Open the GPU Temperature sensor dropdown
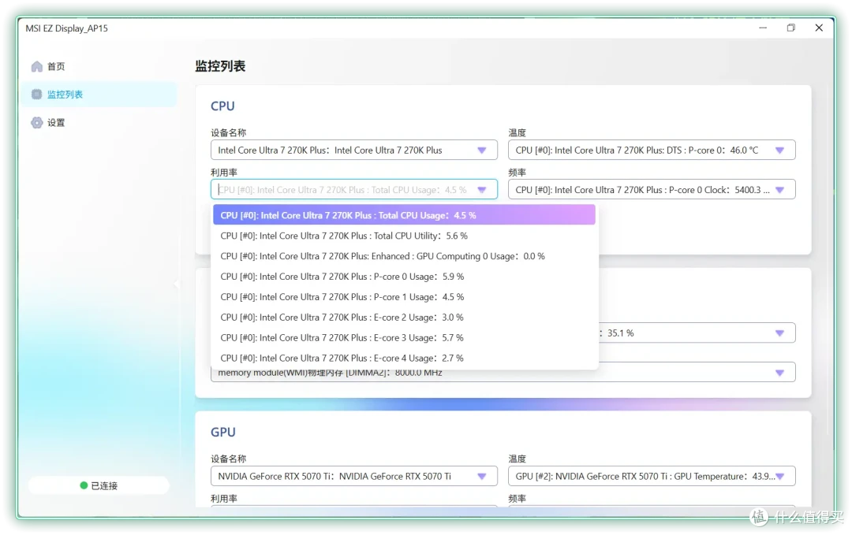Viewport: 852px width, 535px height. click(x=652, y=477)
